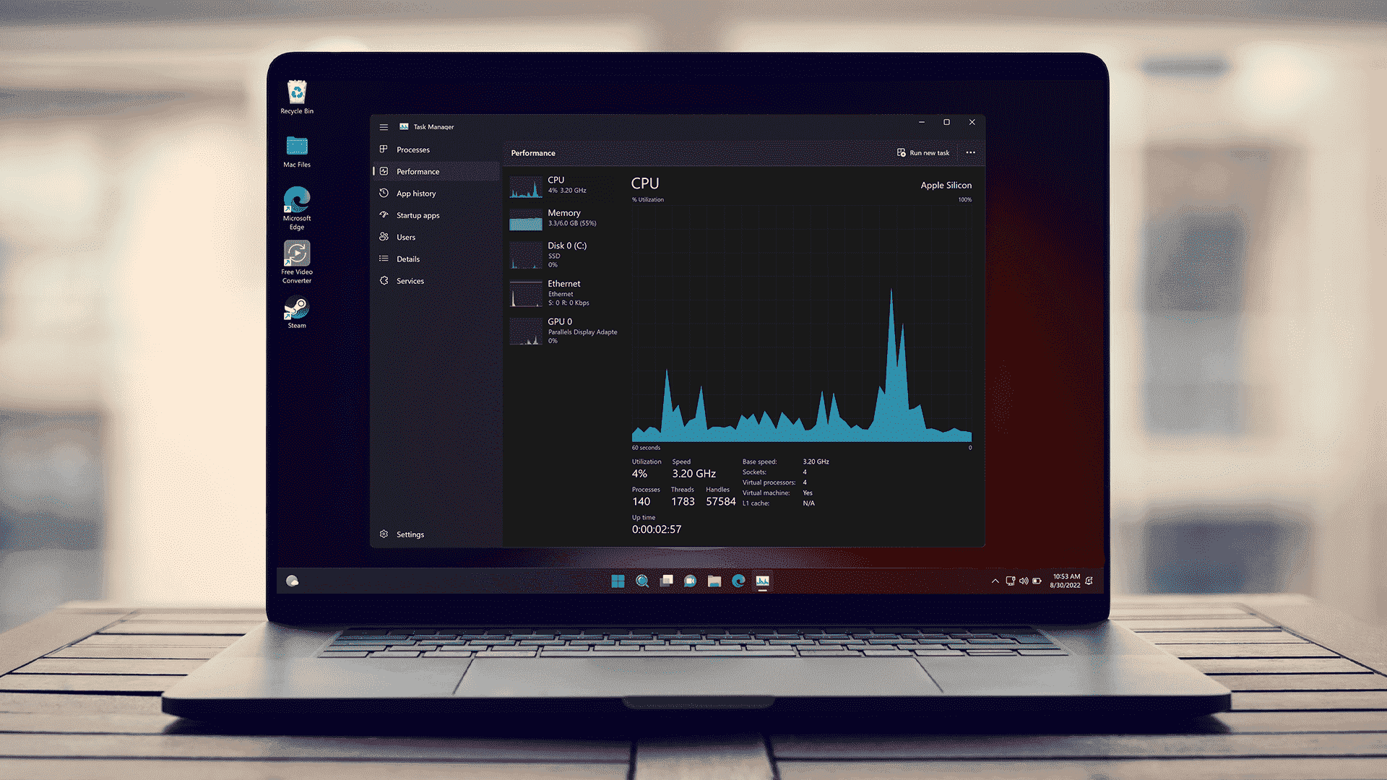Expand Details section in sidebar
This screenshot has height=780, width=1387.
[407, 259]
